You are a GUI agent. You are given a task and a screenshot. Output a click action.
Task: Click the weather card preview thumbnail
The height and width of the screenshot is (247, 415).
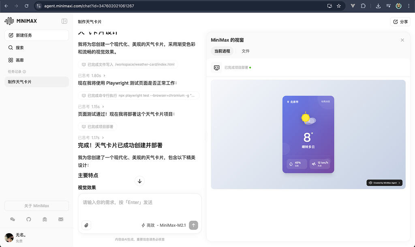click(308, 134)
